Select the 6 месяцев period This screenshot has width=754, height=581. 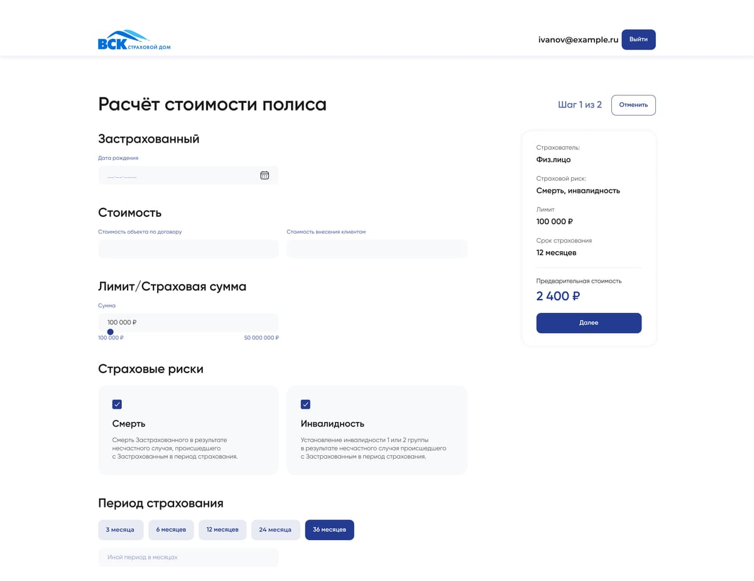pyautogui.click(x=171, y=529)
